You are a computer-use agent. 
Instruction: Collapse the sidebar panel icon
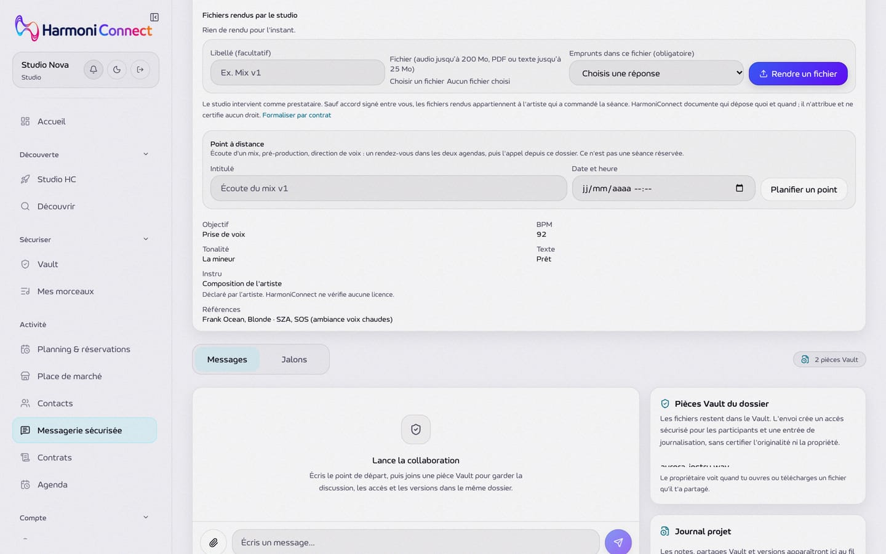[154, 17]
